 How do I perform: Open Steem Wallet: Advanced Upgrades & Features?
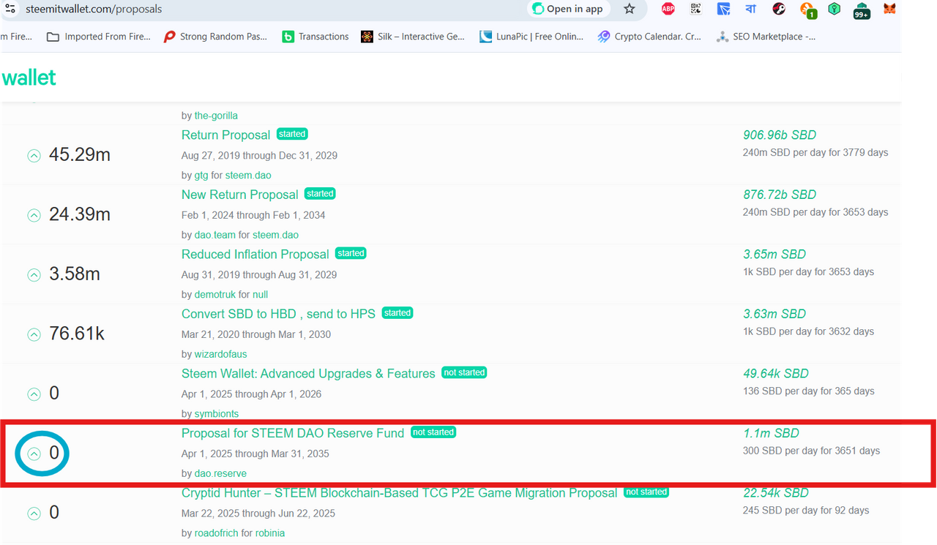[308, 374]
